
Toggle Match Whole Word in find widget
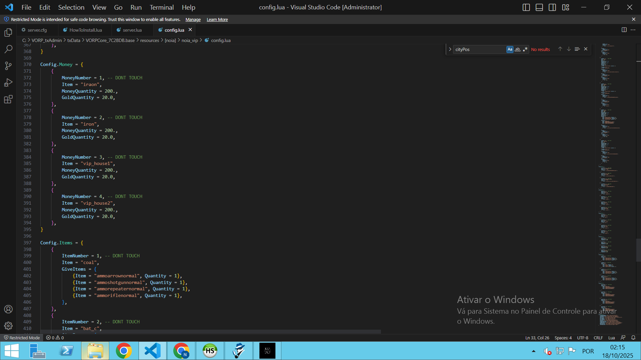tap(517, 49)
